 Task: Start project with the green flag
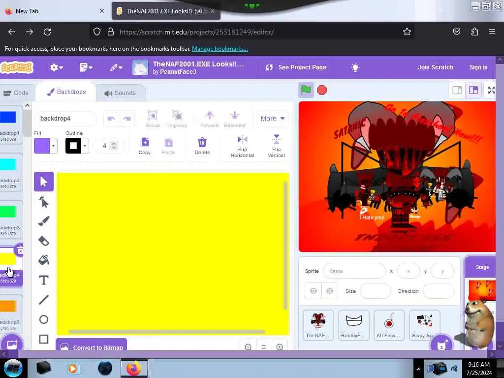pyautogui.click(x=306, y=90)
